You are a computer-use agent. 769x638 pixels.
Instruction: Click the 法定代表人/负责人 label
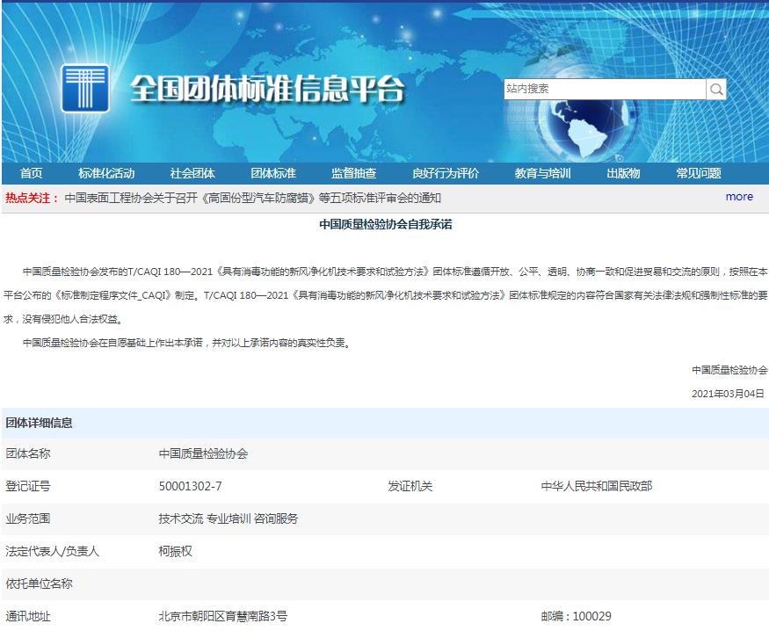(x=53, y=551)
